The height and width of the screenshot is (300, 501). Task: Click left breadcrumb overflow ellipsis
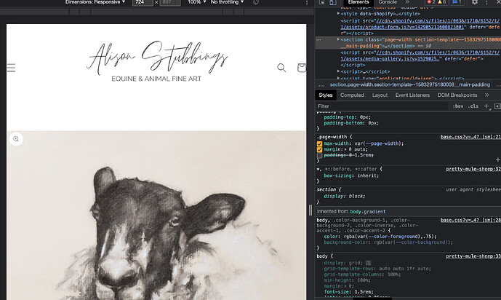tap(321, 84)
